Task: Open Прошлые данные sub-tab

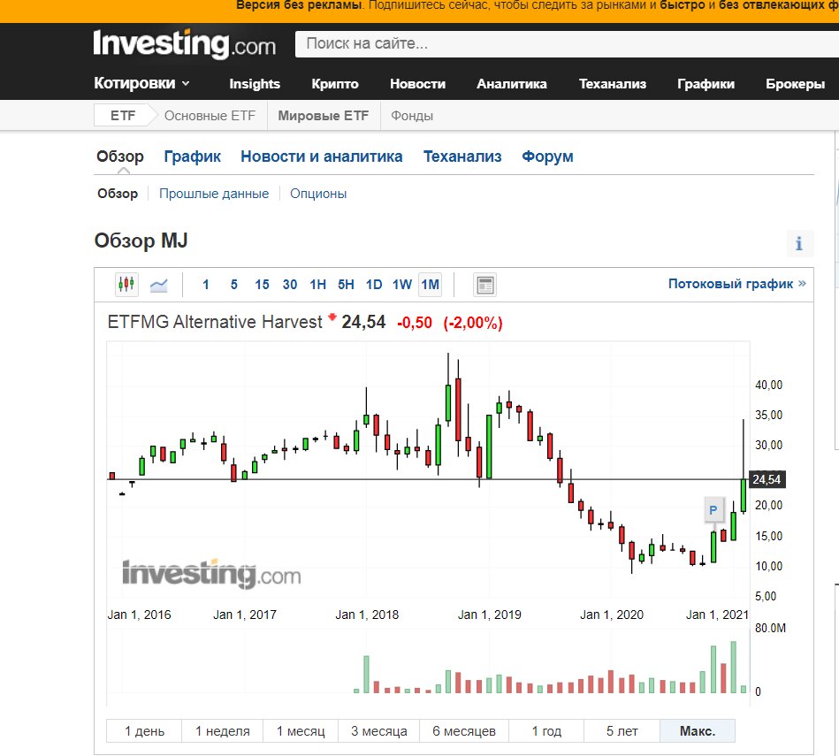Action: coord(213,194)
